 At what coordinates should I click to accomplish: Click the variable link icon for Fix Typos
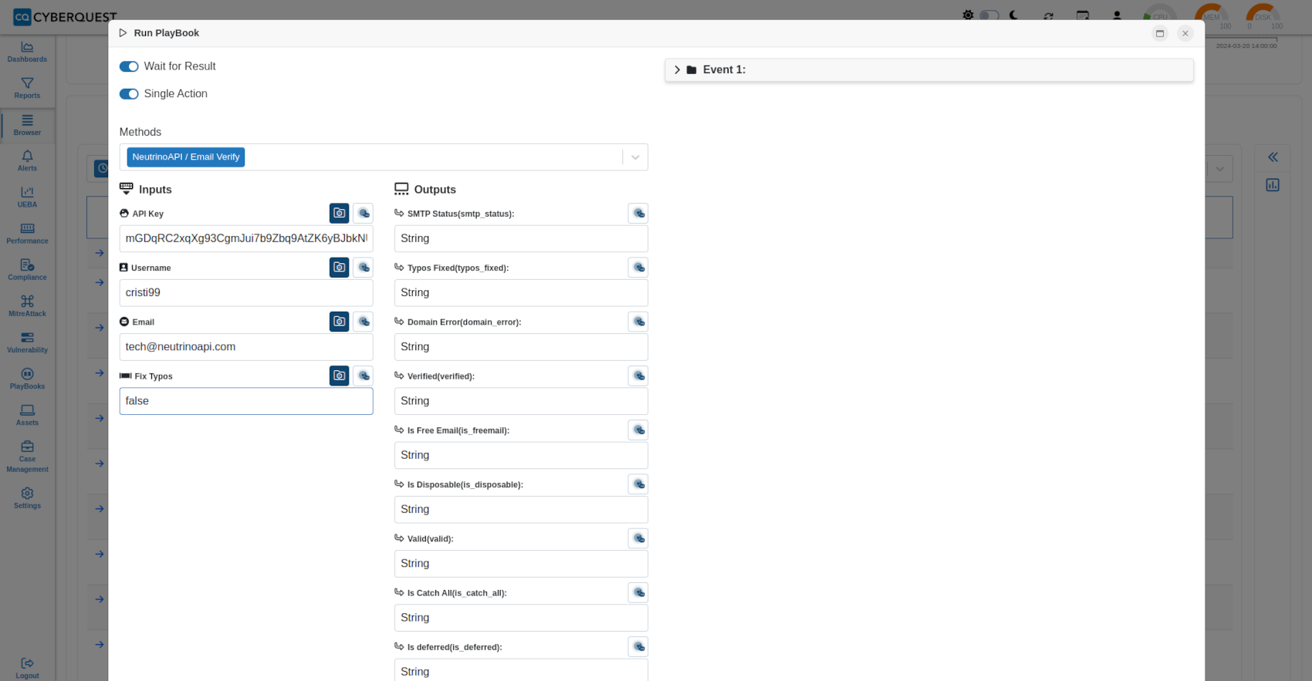364,376
